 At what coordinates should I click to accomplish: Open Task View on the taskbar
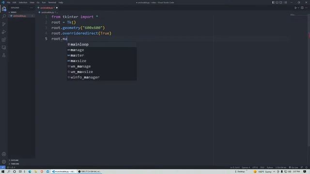[x=20, y=172]
